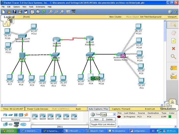
Task: Click the New scenario button
Action: (96, 120)
